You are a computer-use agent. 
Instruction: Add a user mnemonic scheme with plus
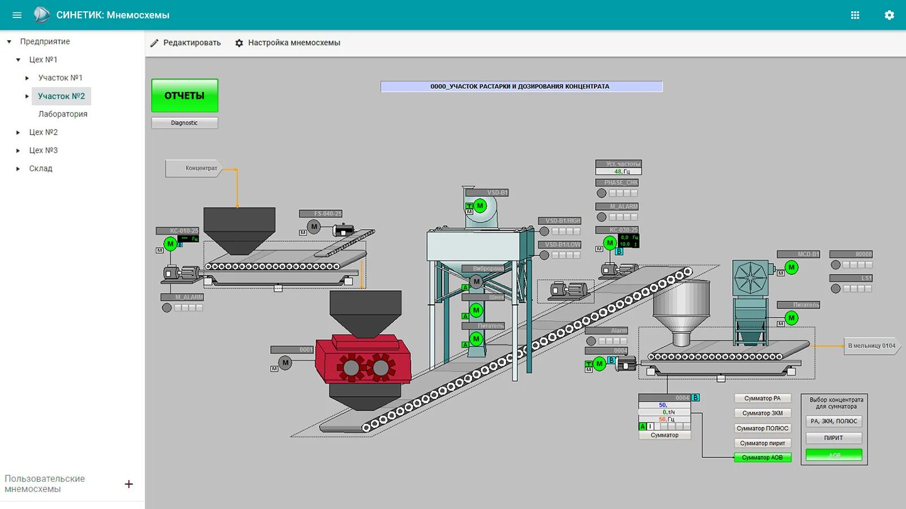tap(129, 484)
